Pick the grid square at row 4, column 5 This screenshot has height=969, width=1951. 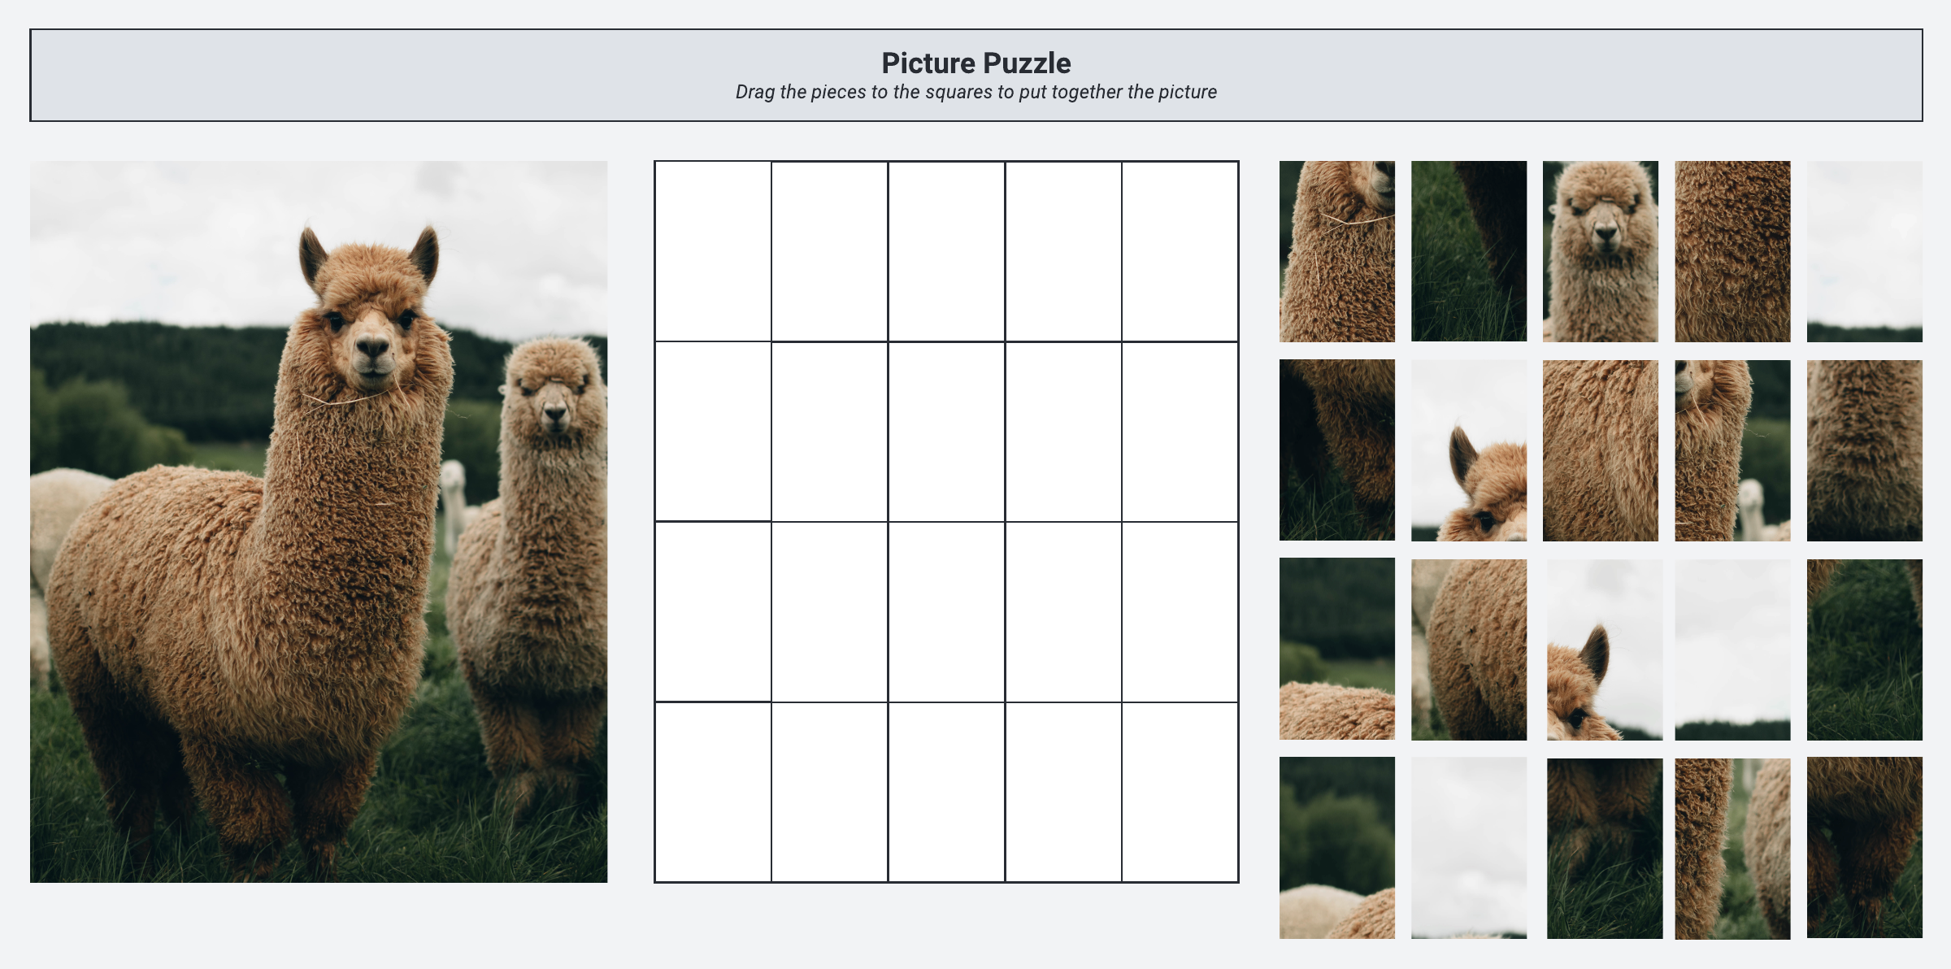point(1180,792)
